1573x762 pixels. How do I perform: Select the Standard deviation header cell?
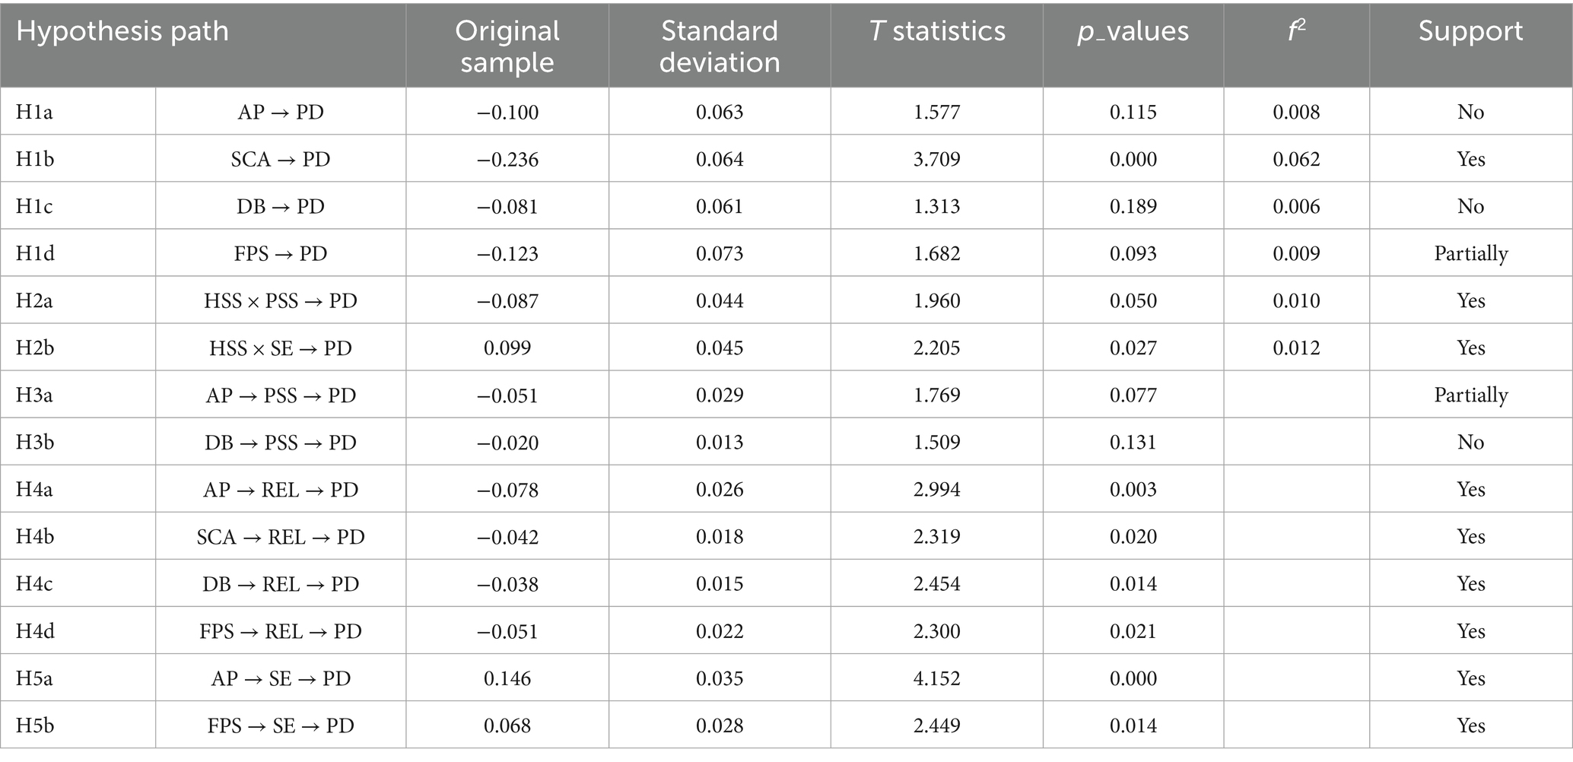(x=720, y=46)
